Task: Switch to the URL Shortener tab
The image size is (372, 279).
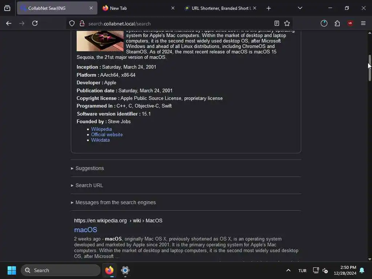Action: (221, 8)
